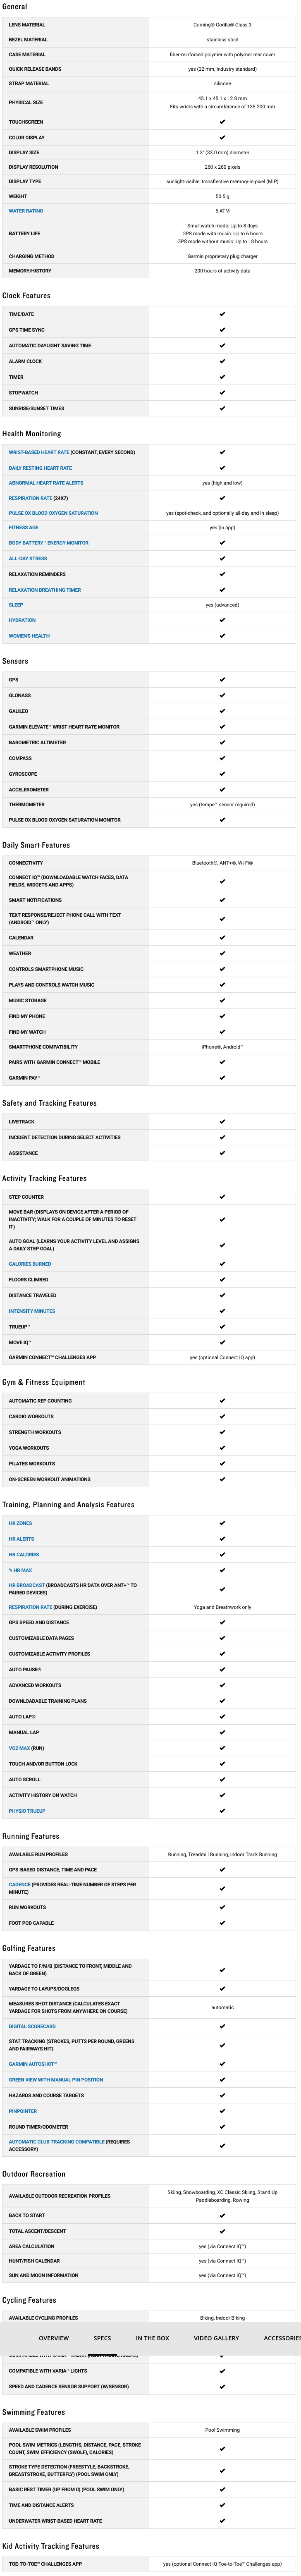
Task: Open the Video Gallery tab
Action: pyautogui.click(x=216, y=2338)
